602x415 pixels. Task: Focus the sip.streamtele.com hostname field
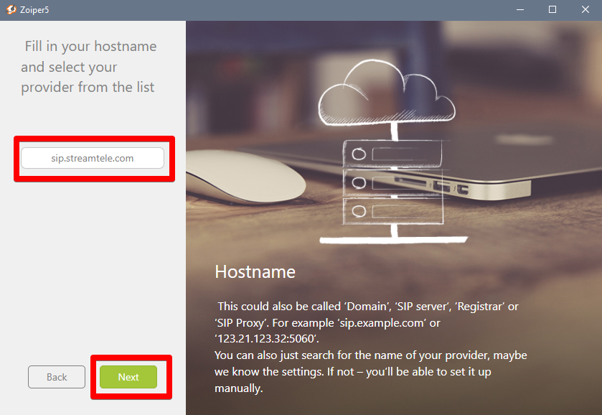pos(93,158)
